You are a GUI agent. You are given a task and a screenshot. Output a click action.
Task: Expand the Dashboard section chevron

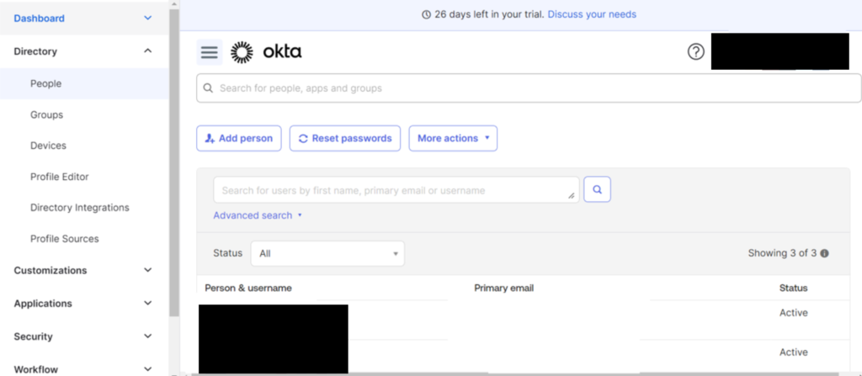[x=148, y=18]
